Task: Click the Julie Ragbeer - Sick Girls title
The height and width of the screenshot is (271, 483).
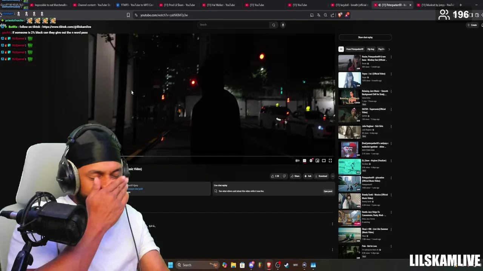Action: 372,126
